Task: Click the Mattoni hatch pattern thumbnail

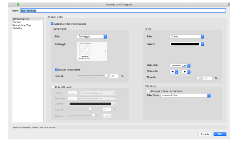Action: click(x=85, y=49)
